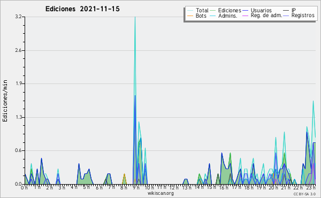
Task: Click the black line swatch beside IP
Action: [286, 11]
